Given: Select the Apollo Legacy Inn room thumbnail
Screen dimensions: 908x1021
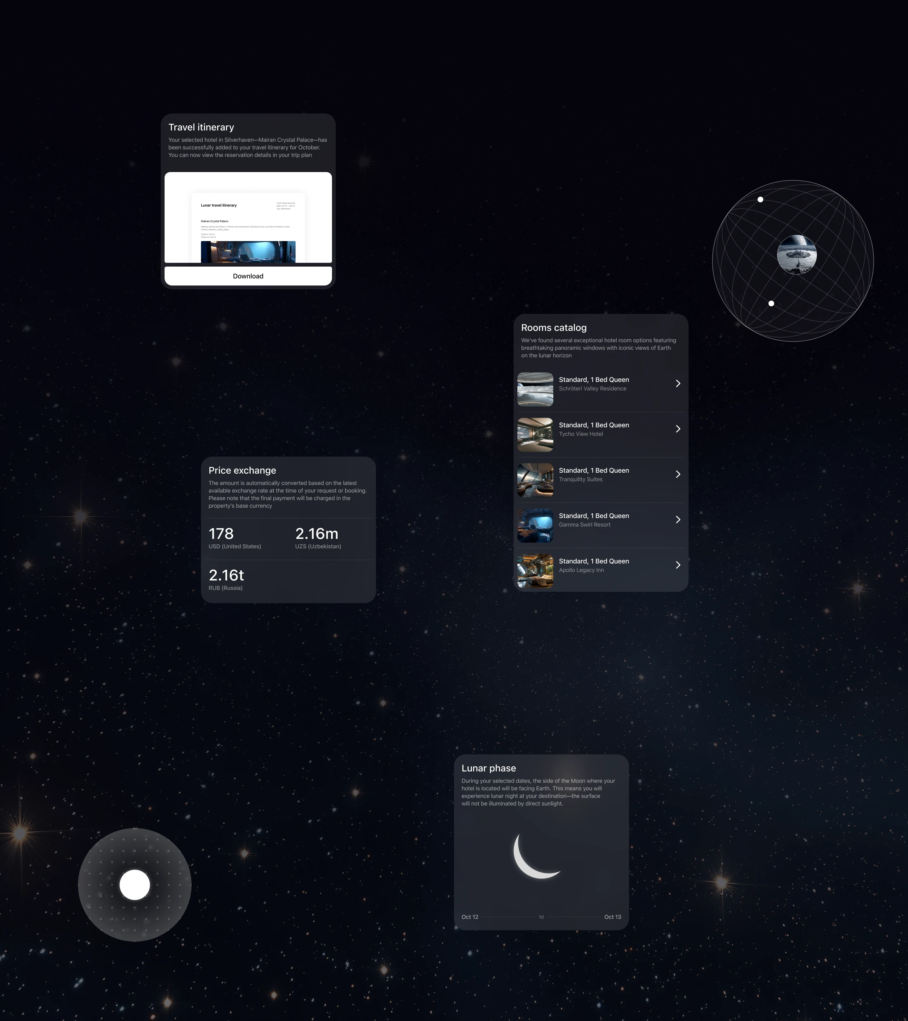Looking at the screenshot, I should (535, 571).
